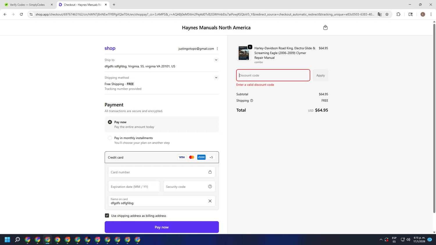Go forward in browser history
This screenshot has width=436, height=245.
(13, 14)
